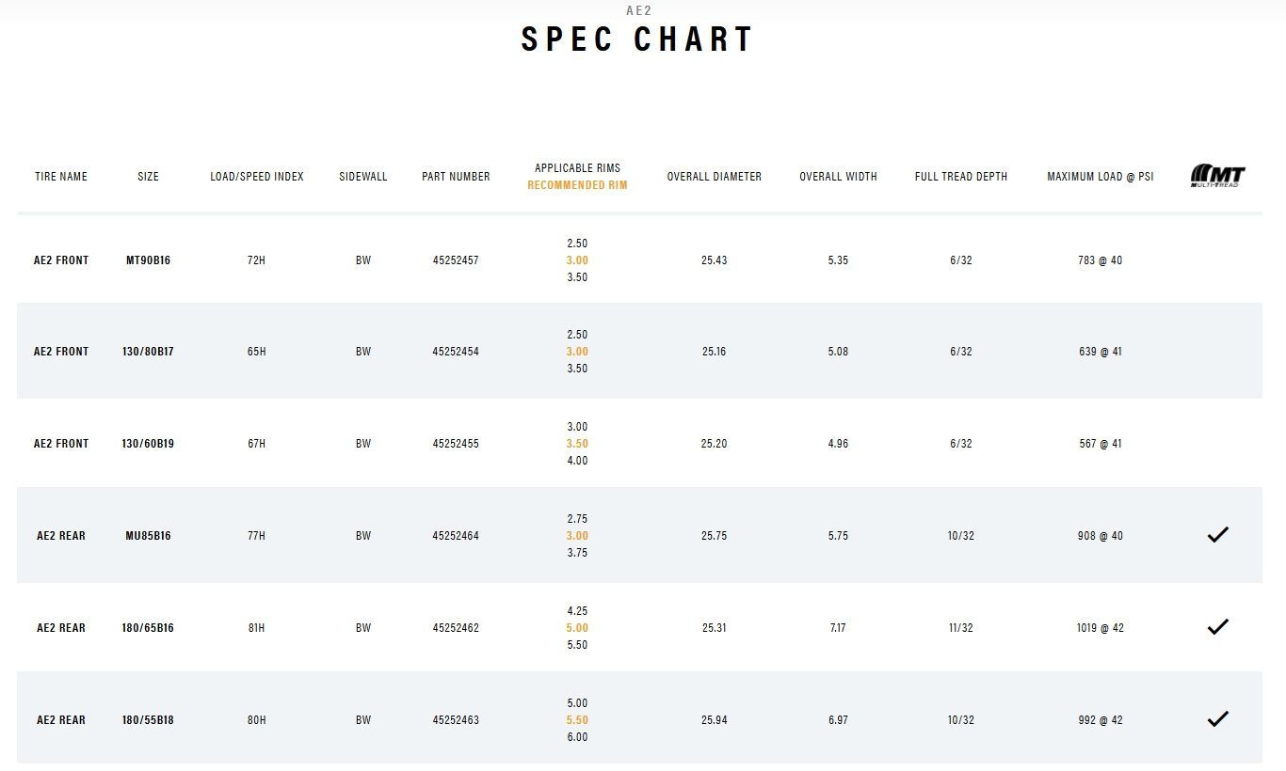Screen dimensions: 1286x771
Task: Select the 1019 @ 42 maximum load value
Action: point(1101,628)
